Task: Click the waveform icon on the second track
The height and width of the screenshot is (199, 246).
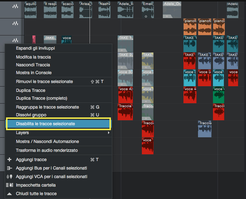Action: pyautogui.click(x=15, y=23)
